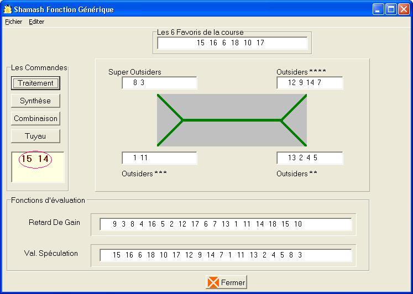Click the 6 Favoris de la course field
The image size is (413, 294).
tap(232, 43)
